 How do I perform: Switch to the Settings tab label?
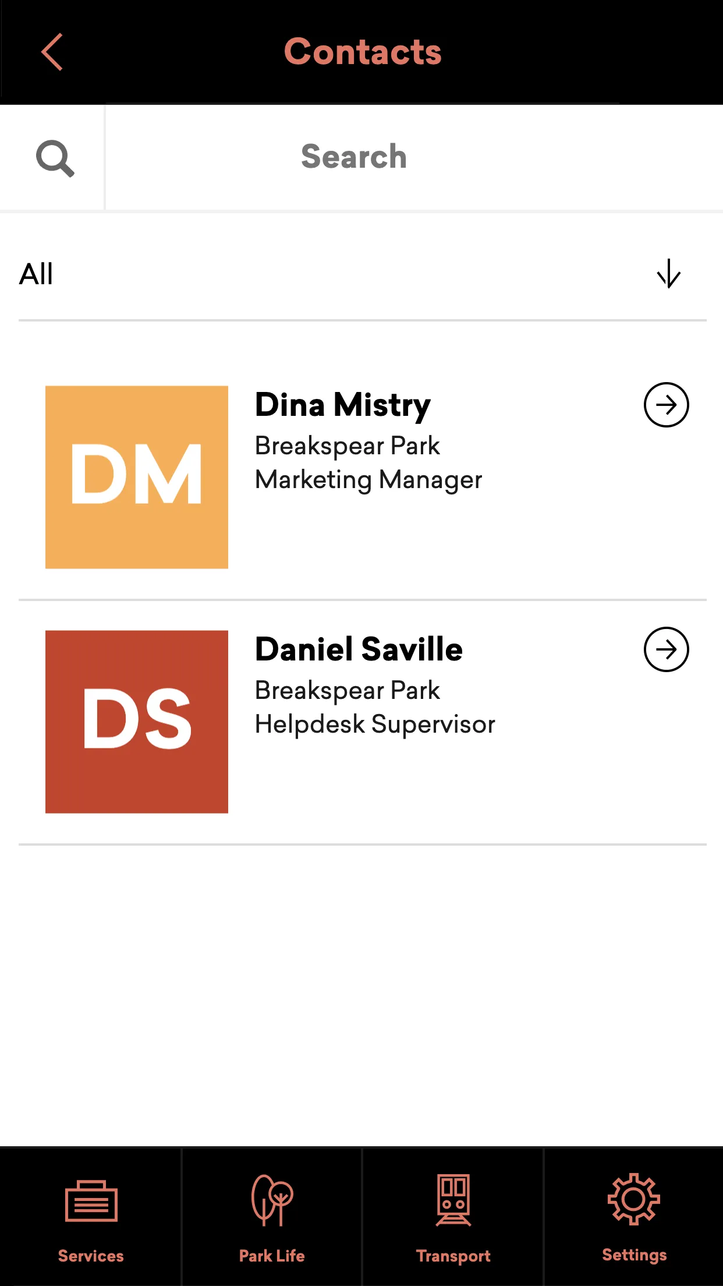tap(635, 1255)
